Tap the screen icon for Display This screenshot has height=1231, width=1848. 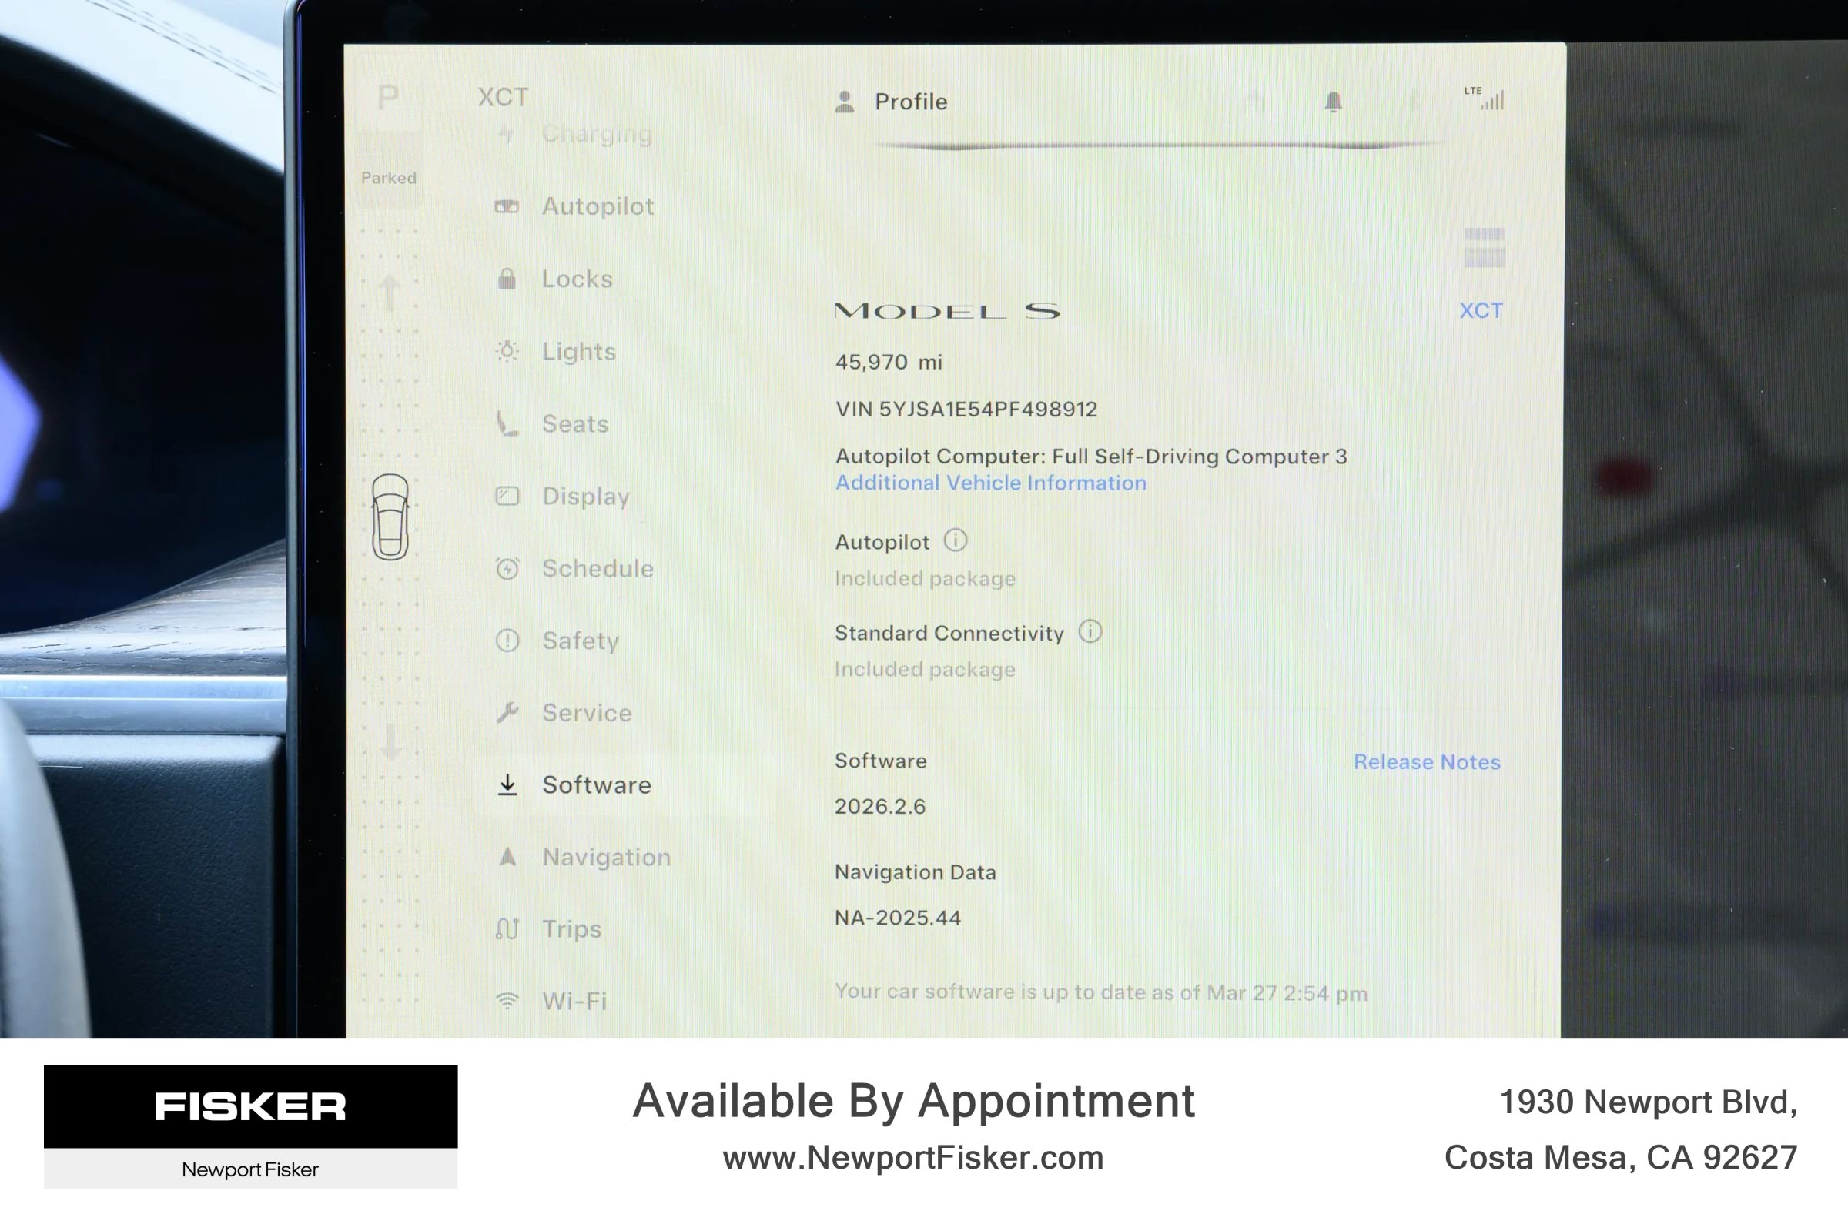(507, 496)
